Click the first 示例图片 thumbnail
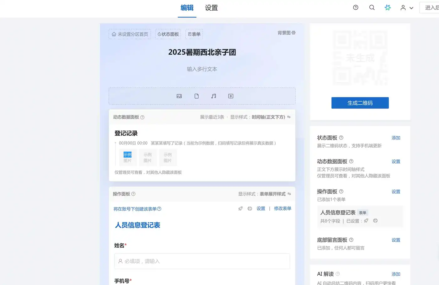The image size is (439, 285). 128,157
